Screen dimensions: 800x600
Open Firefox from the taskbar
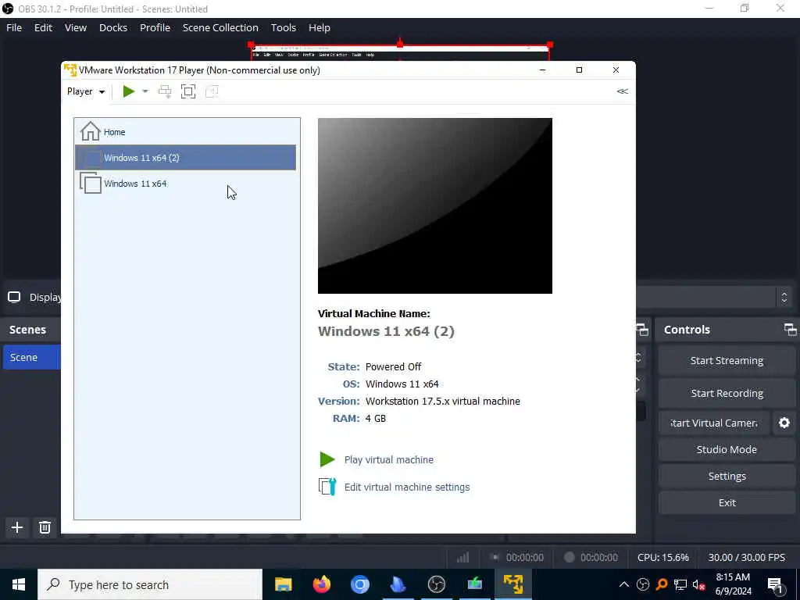pyautogui.click(x=321, y=584)
